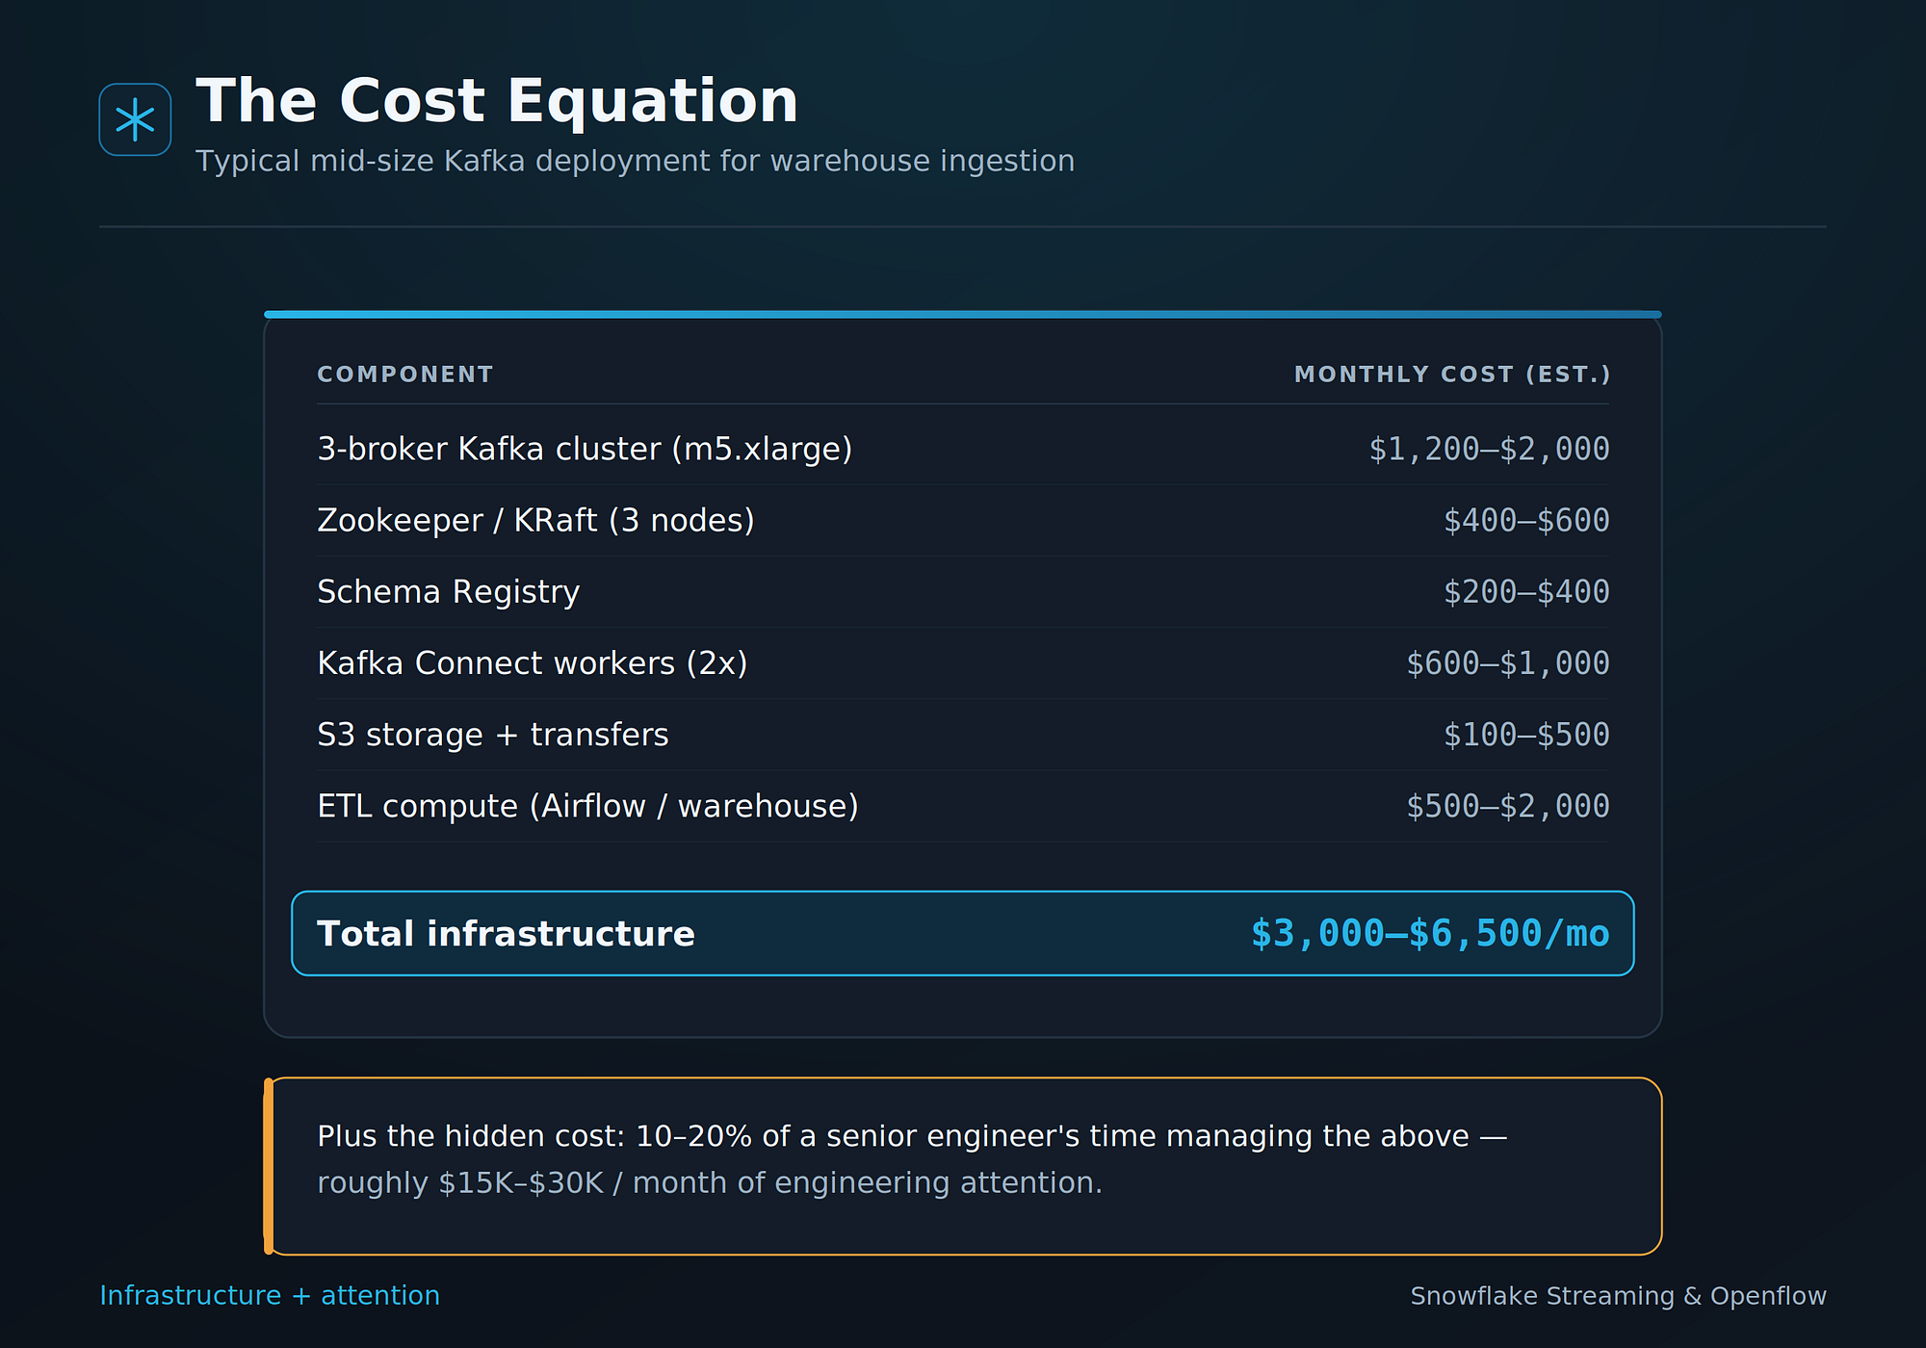Viewport: 1926px width, 1348px height.
Task: Select the 3-broker Kafka cluster row
Action: (x=963, y=449)
